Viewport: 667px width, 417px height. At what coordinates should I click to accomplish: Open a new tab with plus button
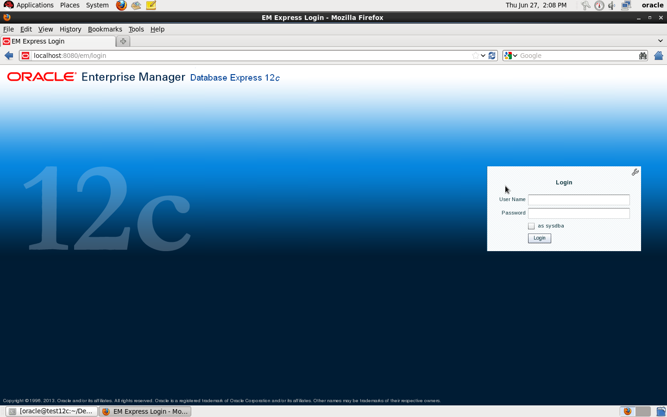tap(123, 41)
